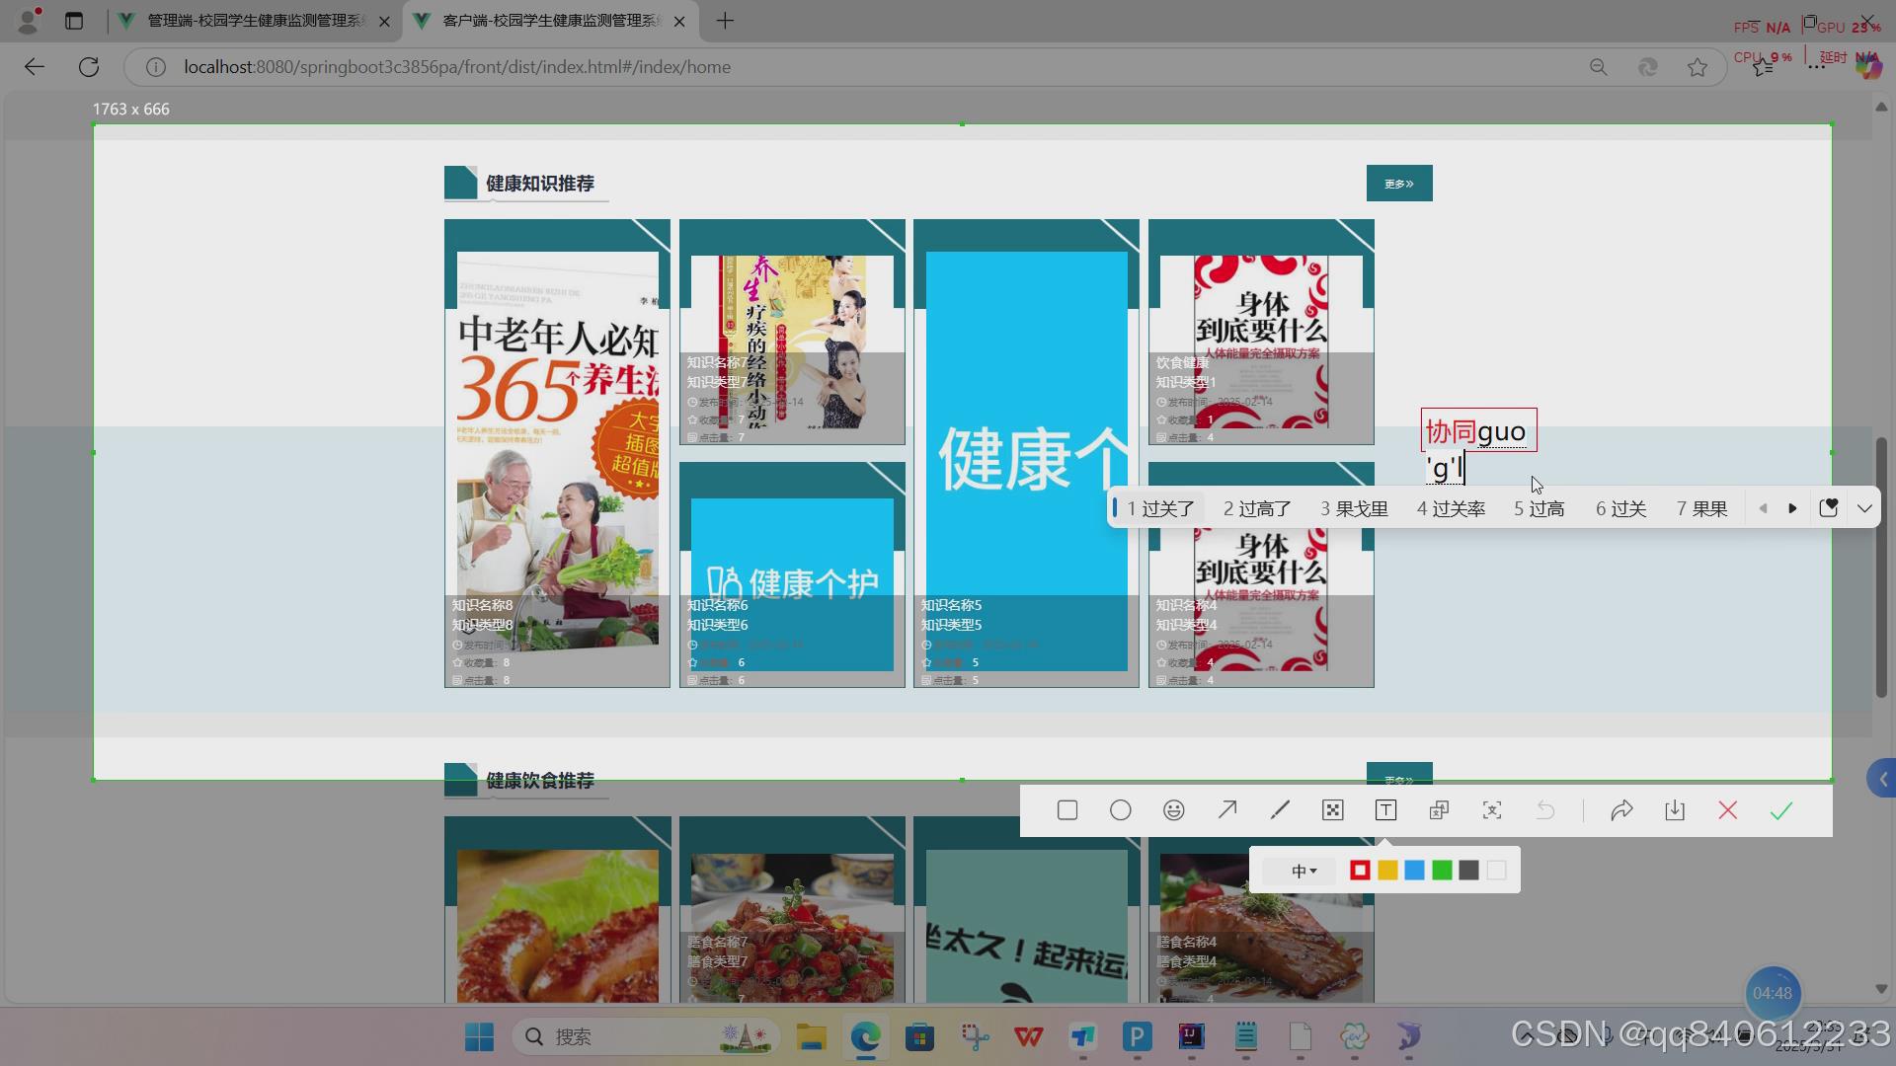
Task: Expand the pinyin candidate list chevron
Action: (1864, 507)
